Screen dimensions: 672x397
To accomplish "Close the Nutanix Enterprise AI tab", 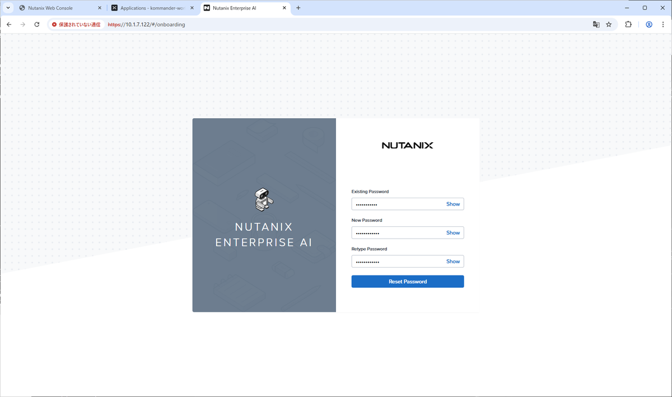I will [x=284, y=8].
